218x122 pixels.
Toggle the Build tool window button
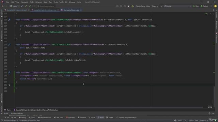pyautogui.click(x=100, y=118)
